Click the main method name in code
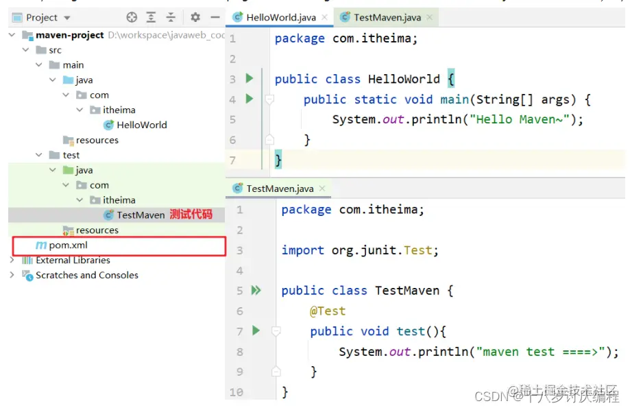Screen dimensions: 630x410 pos(455,99)
